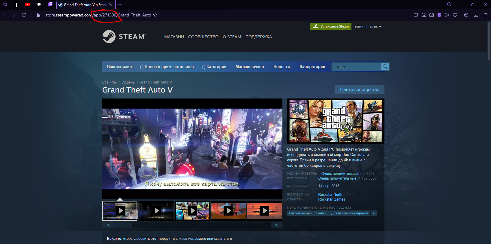Image resolution: width=491 pixels, height=244 pixels.
Task: Select the highlighted first video thumbnail
Action: click(120, 211)
